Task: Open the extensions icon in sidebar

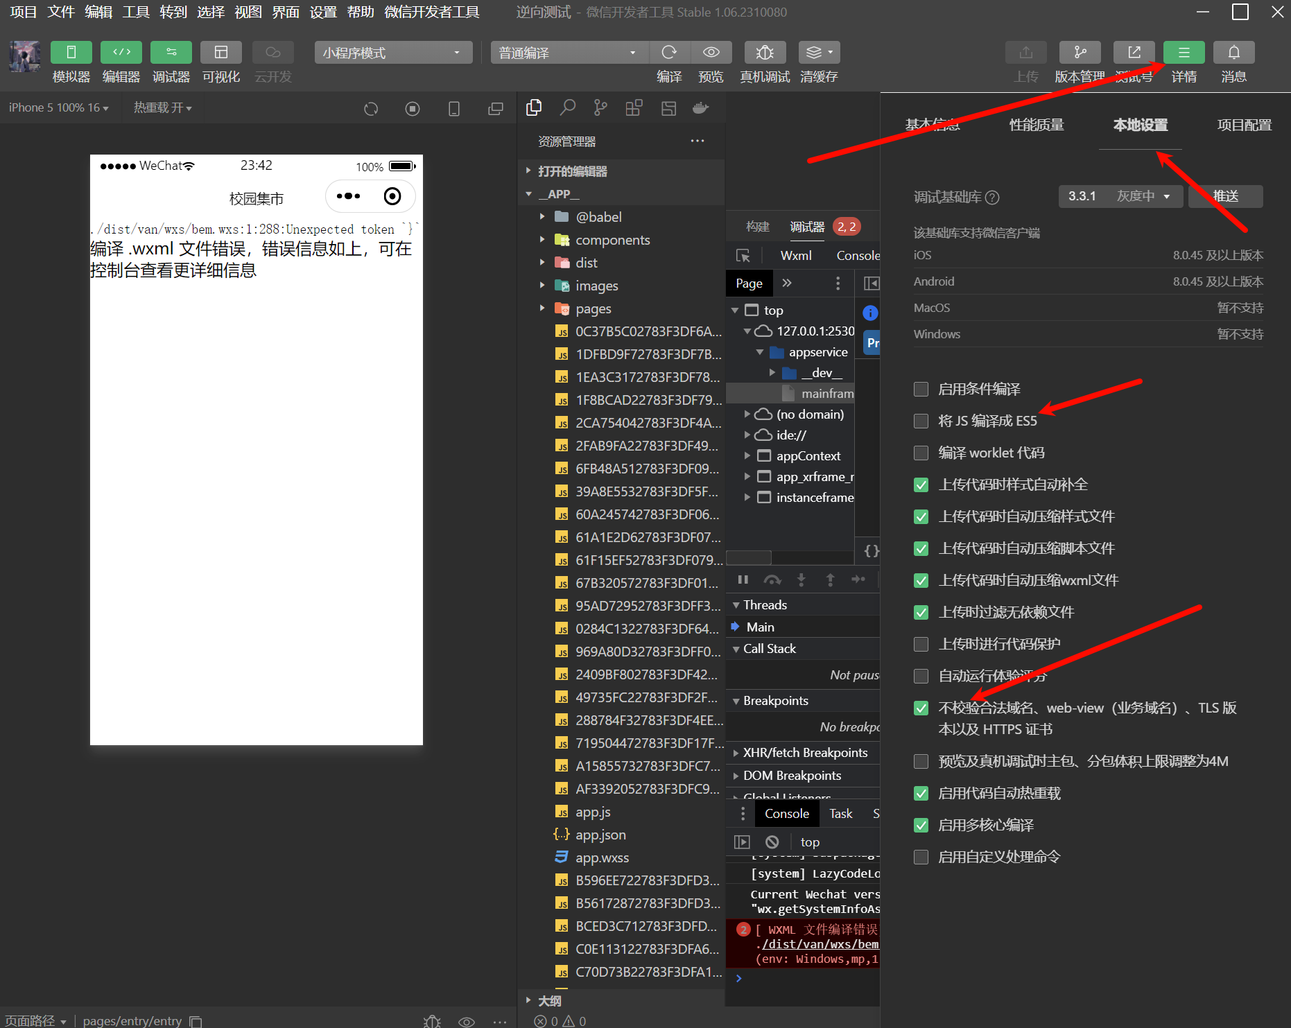Action: [634, 107]
